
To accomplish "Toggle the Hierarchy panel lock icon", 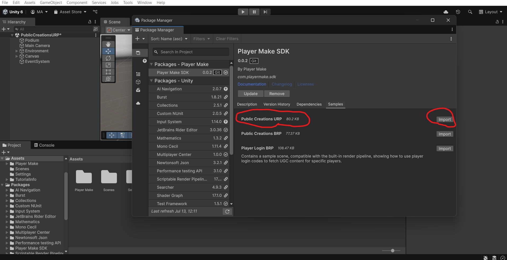I will (90, 22).
